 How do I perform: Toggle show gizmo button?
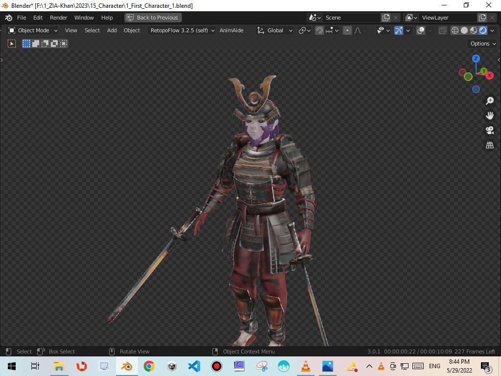click(x=398, y=30)
